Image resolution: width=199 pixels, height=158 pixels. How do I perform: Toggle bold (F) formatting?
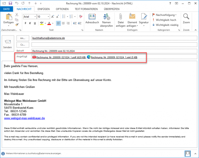(x=26, y=24)
